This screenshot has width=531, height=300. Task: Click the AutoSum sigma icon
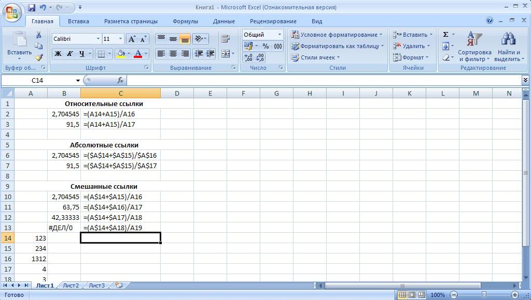click(x=446, y=35)
